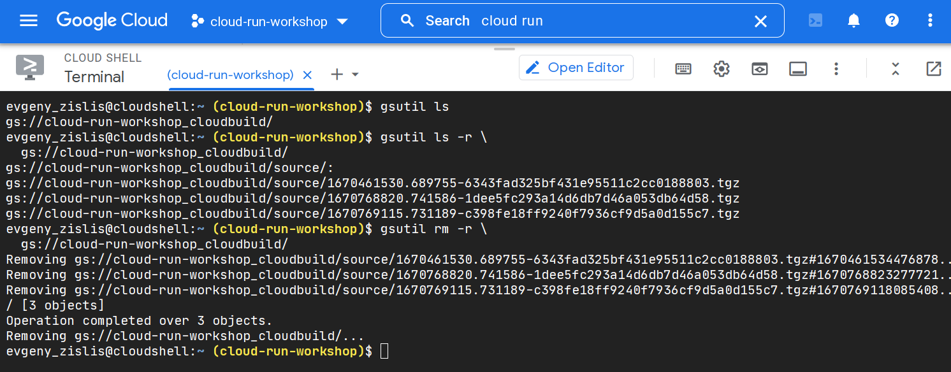Close the (cloud-run-workshop) terminal tab
Screen dimensions: 951x372
click(307, 75)
